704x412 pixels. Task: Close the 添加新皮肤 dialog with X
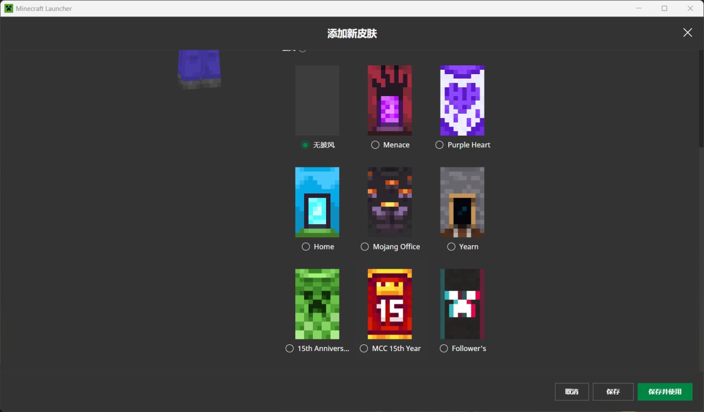pos(687,32)
